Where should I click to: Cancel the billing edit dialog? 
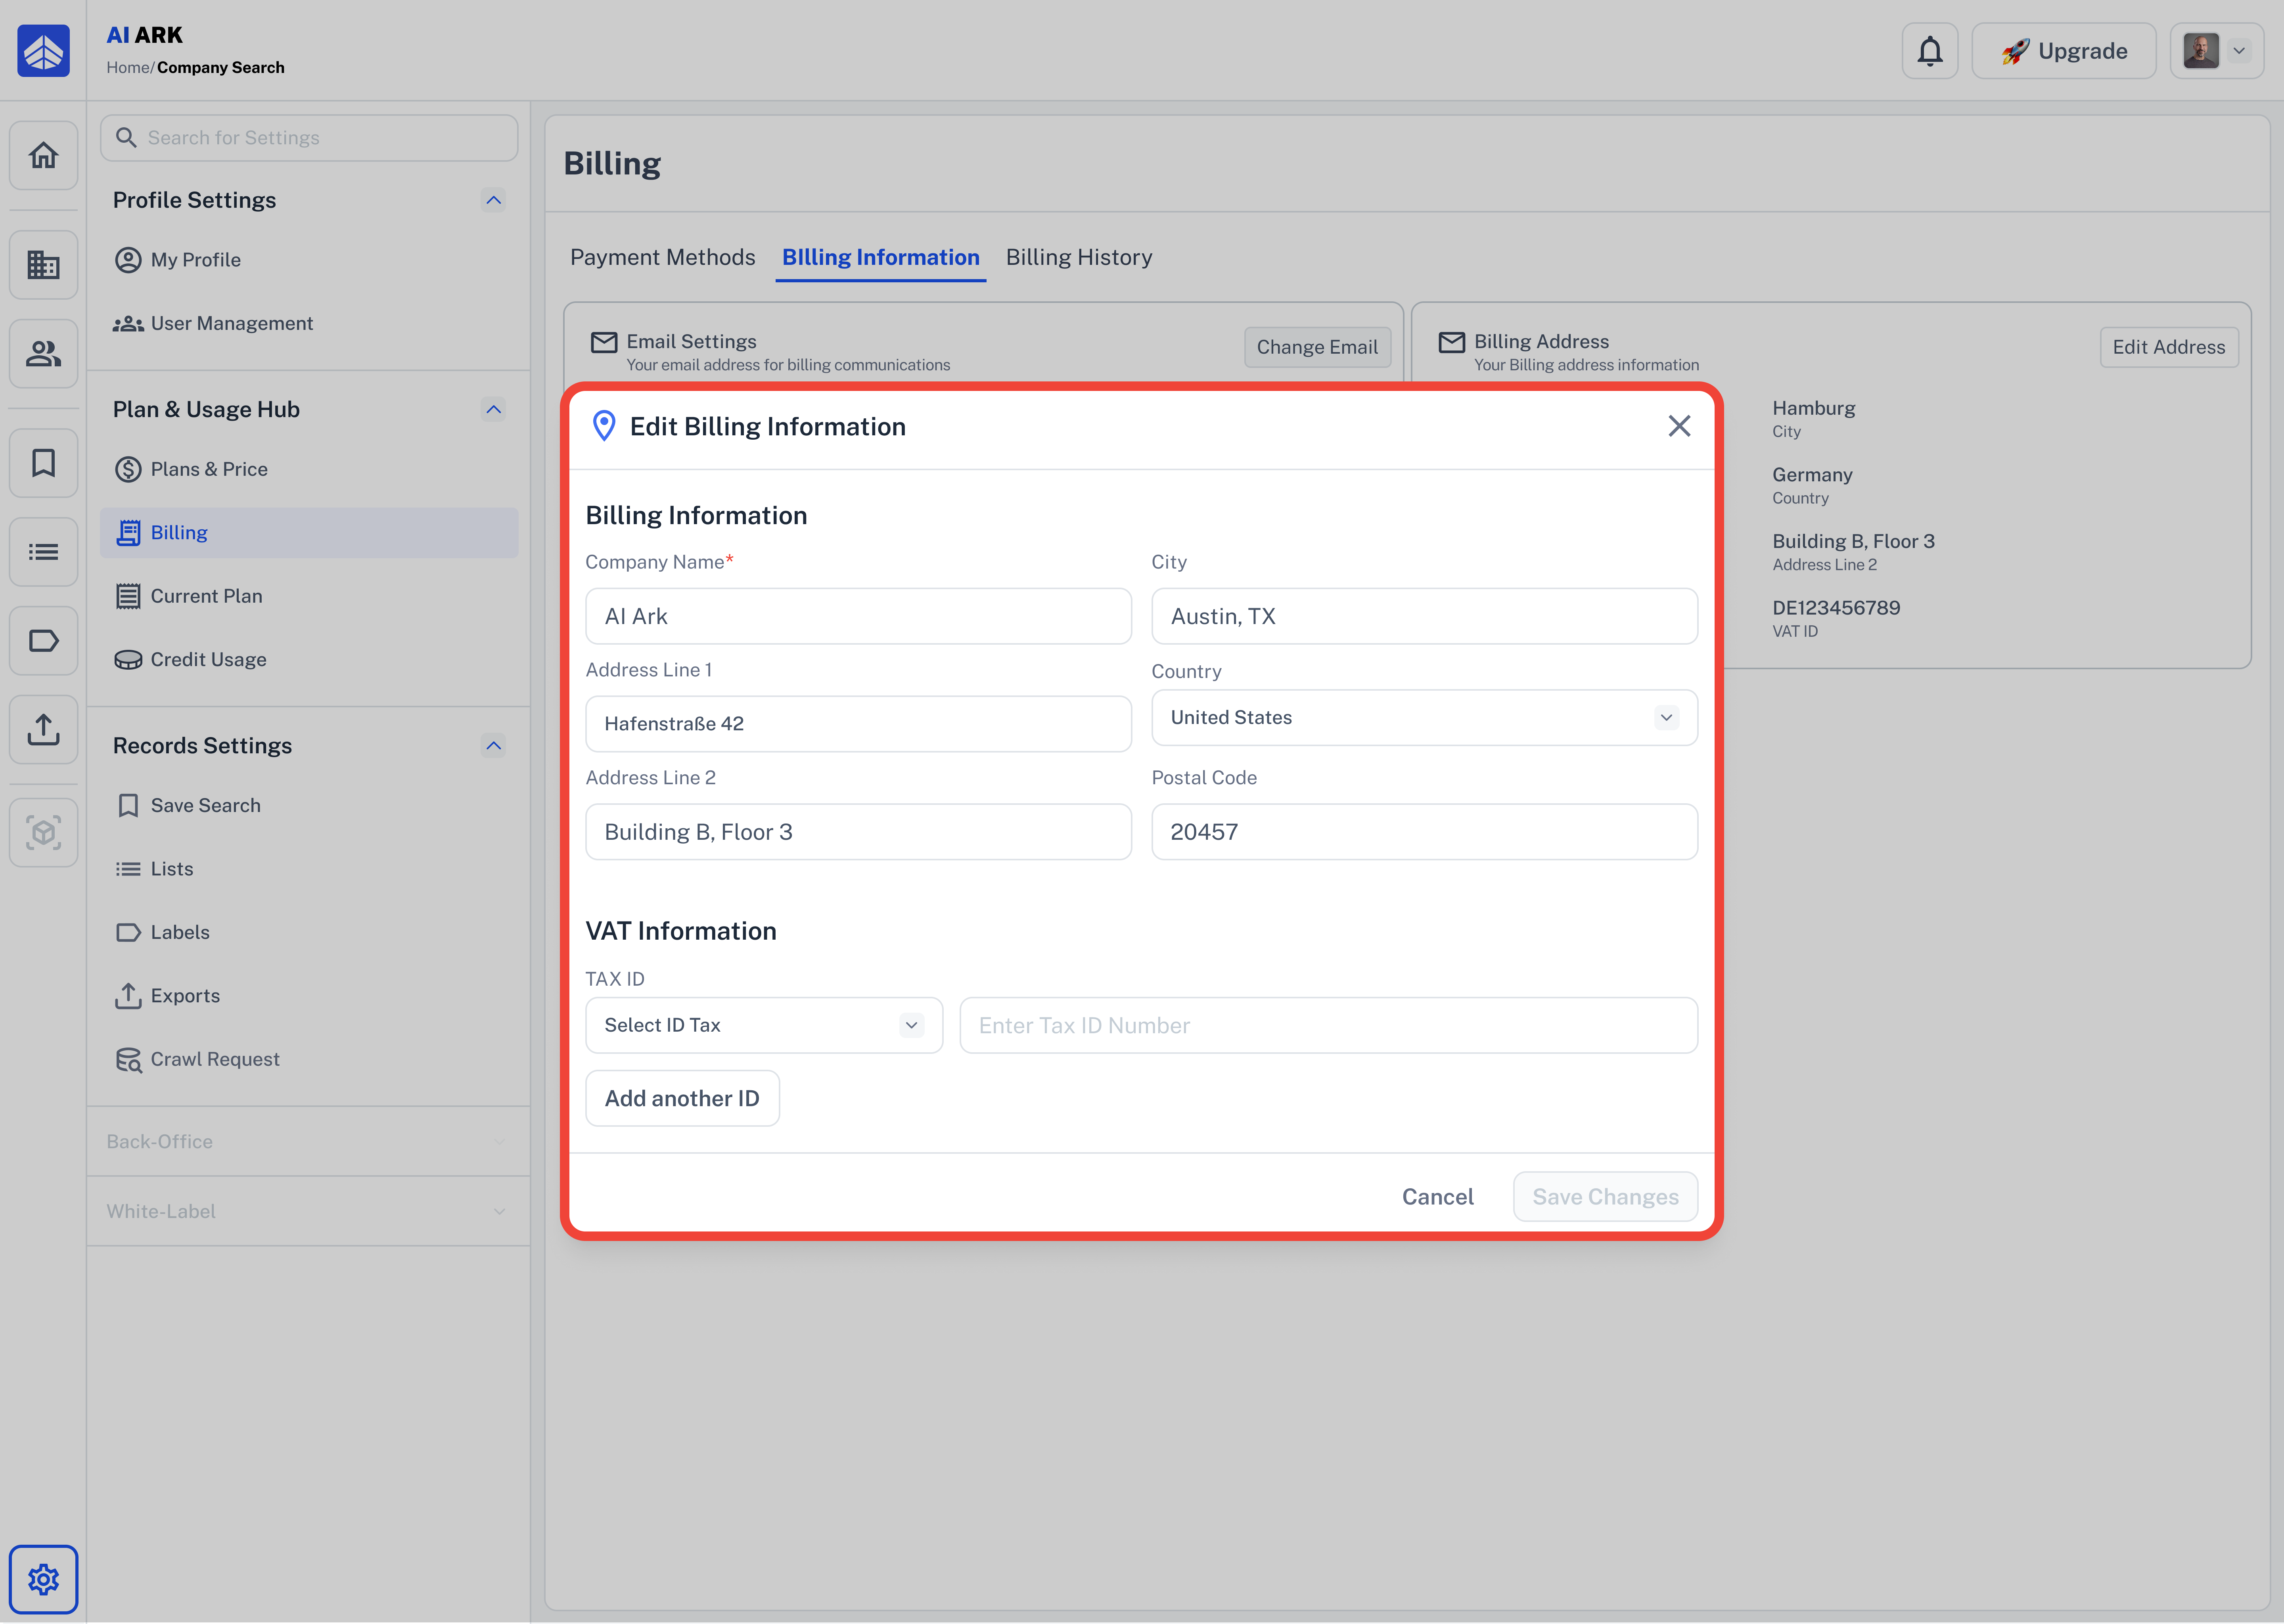pos(1437,1197)
